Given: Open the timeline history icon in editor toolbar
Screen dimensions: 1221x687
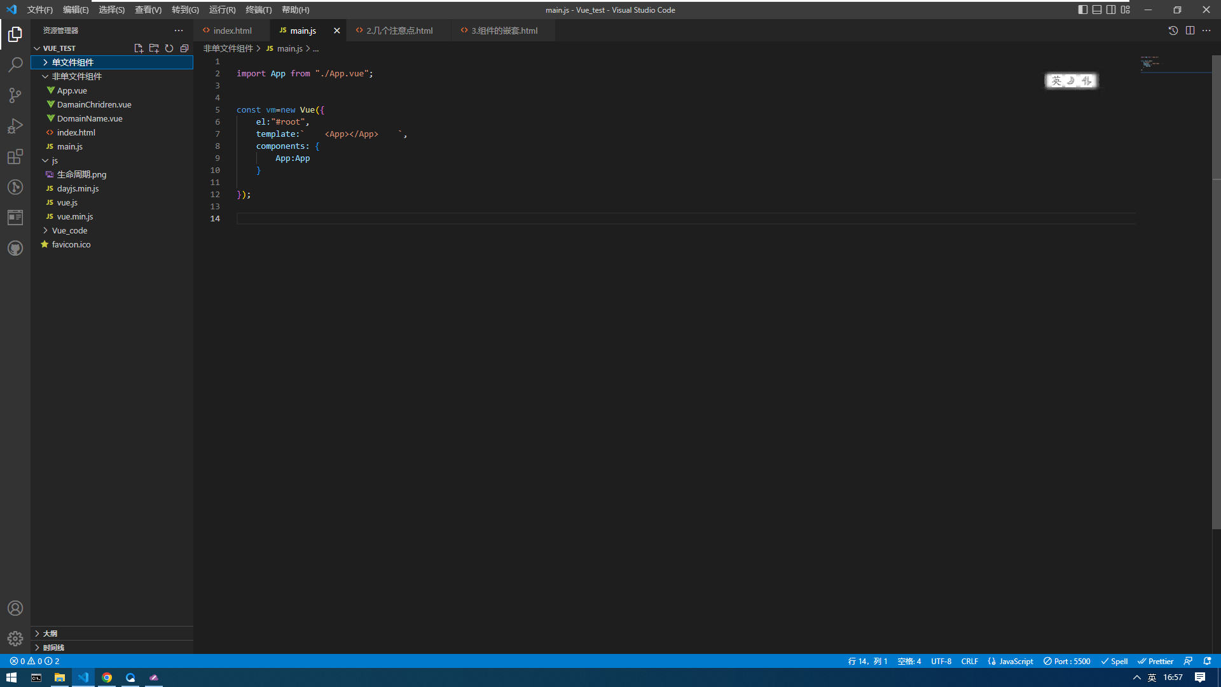Looking at the screenshot, I should pos(1173,31).
